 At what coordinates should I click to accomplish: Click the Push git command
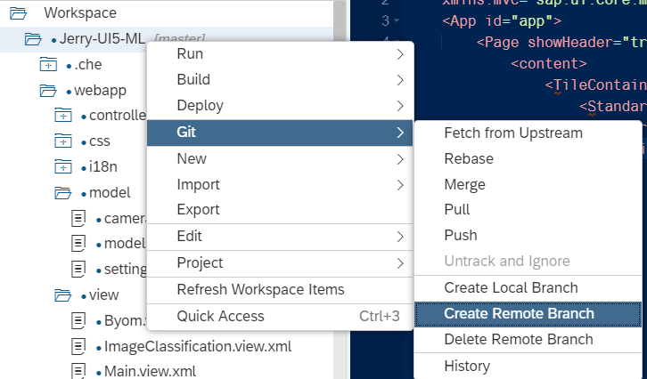pyautogui.click(x=460, y=236)
